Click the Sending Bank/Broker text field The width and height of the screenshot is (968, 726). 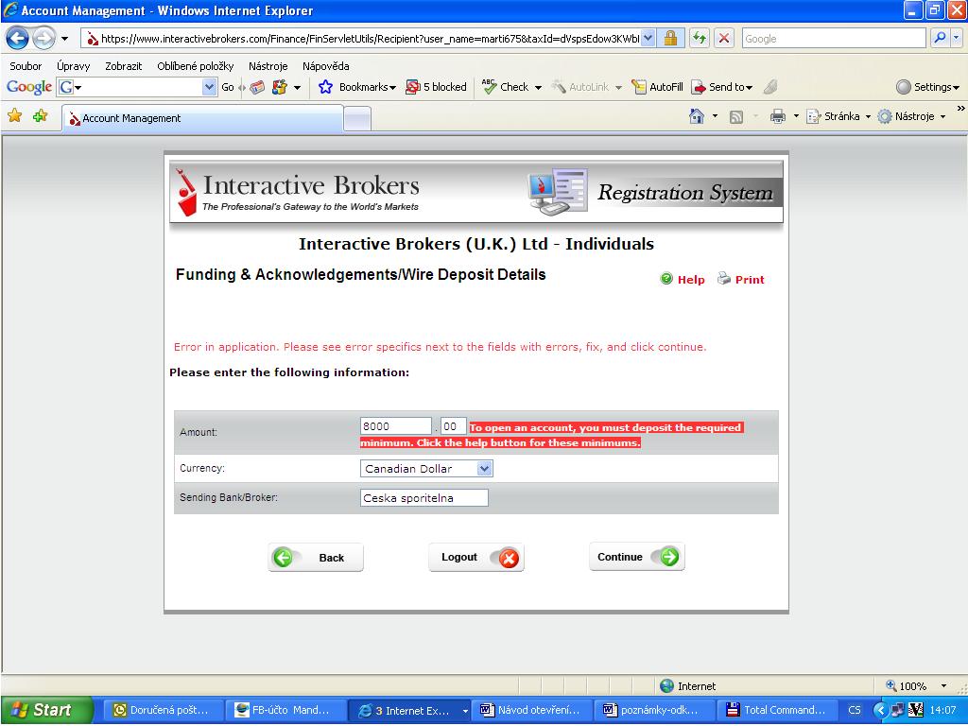tap(424, 497)
